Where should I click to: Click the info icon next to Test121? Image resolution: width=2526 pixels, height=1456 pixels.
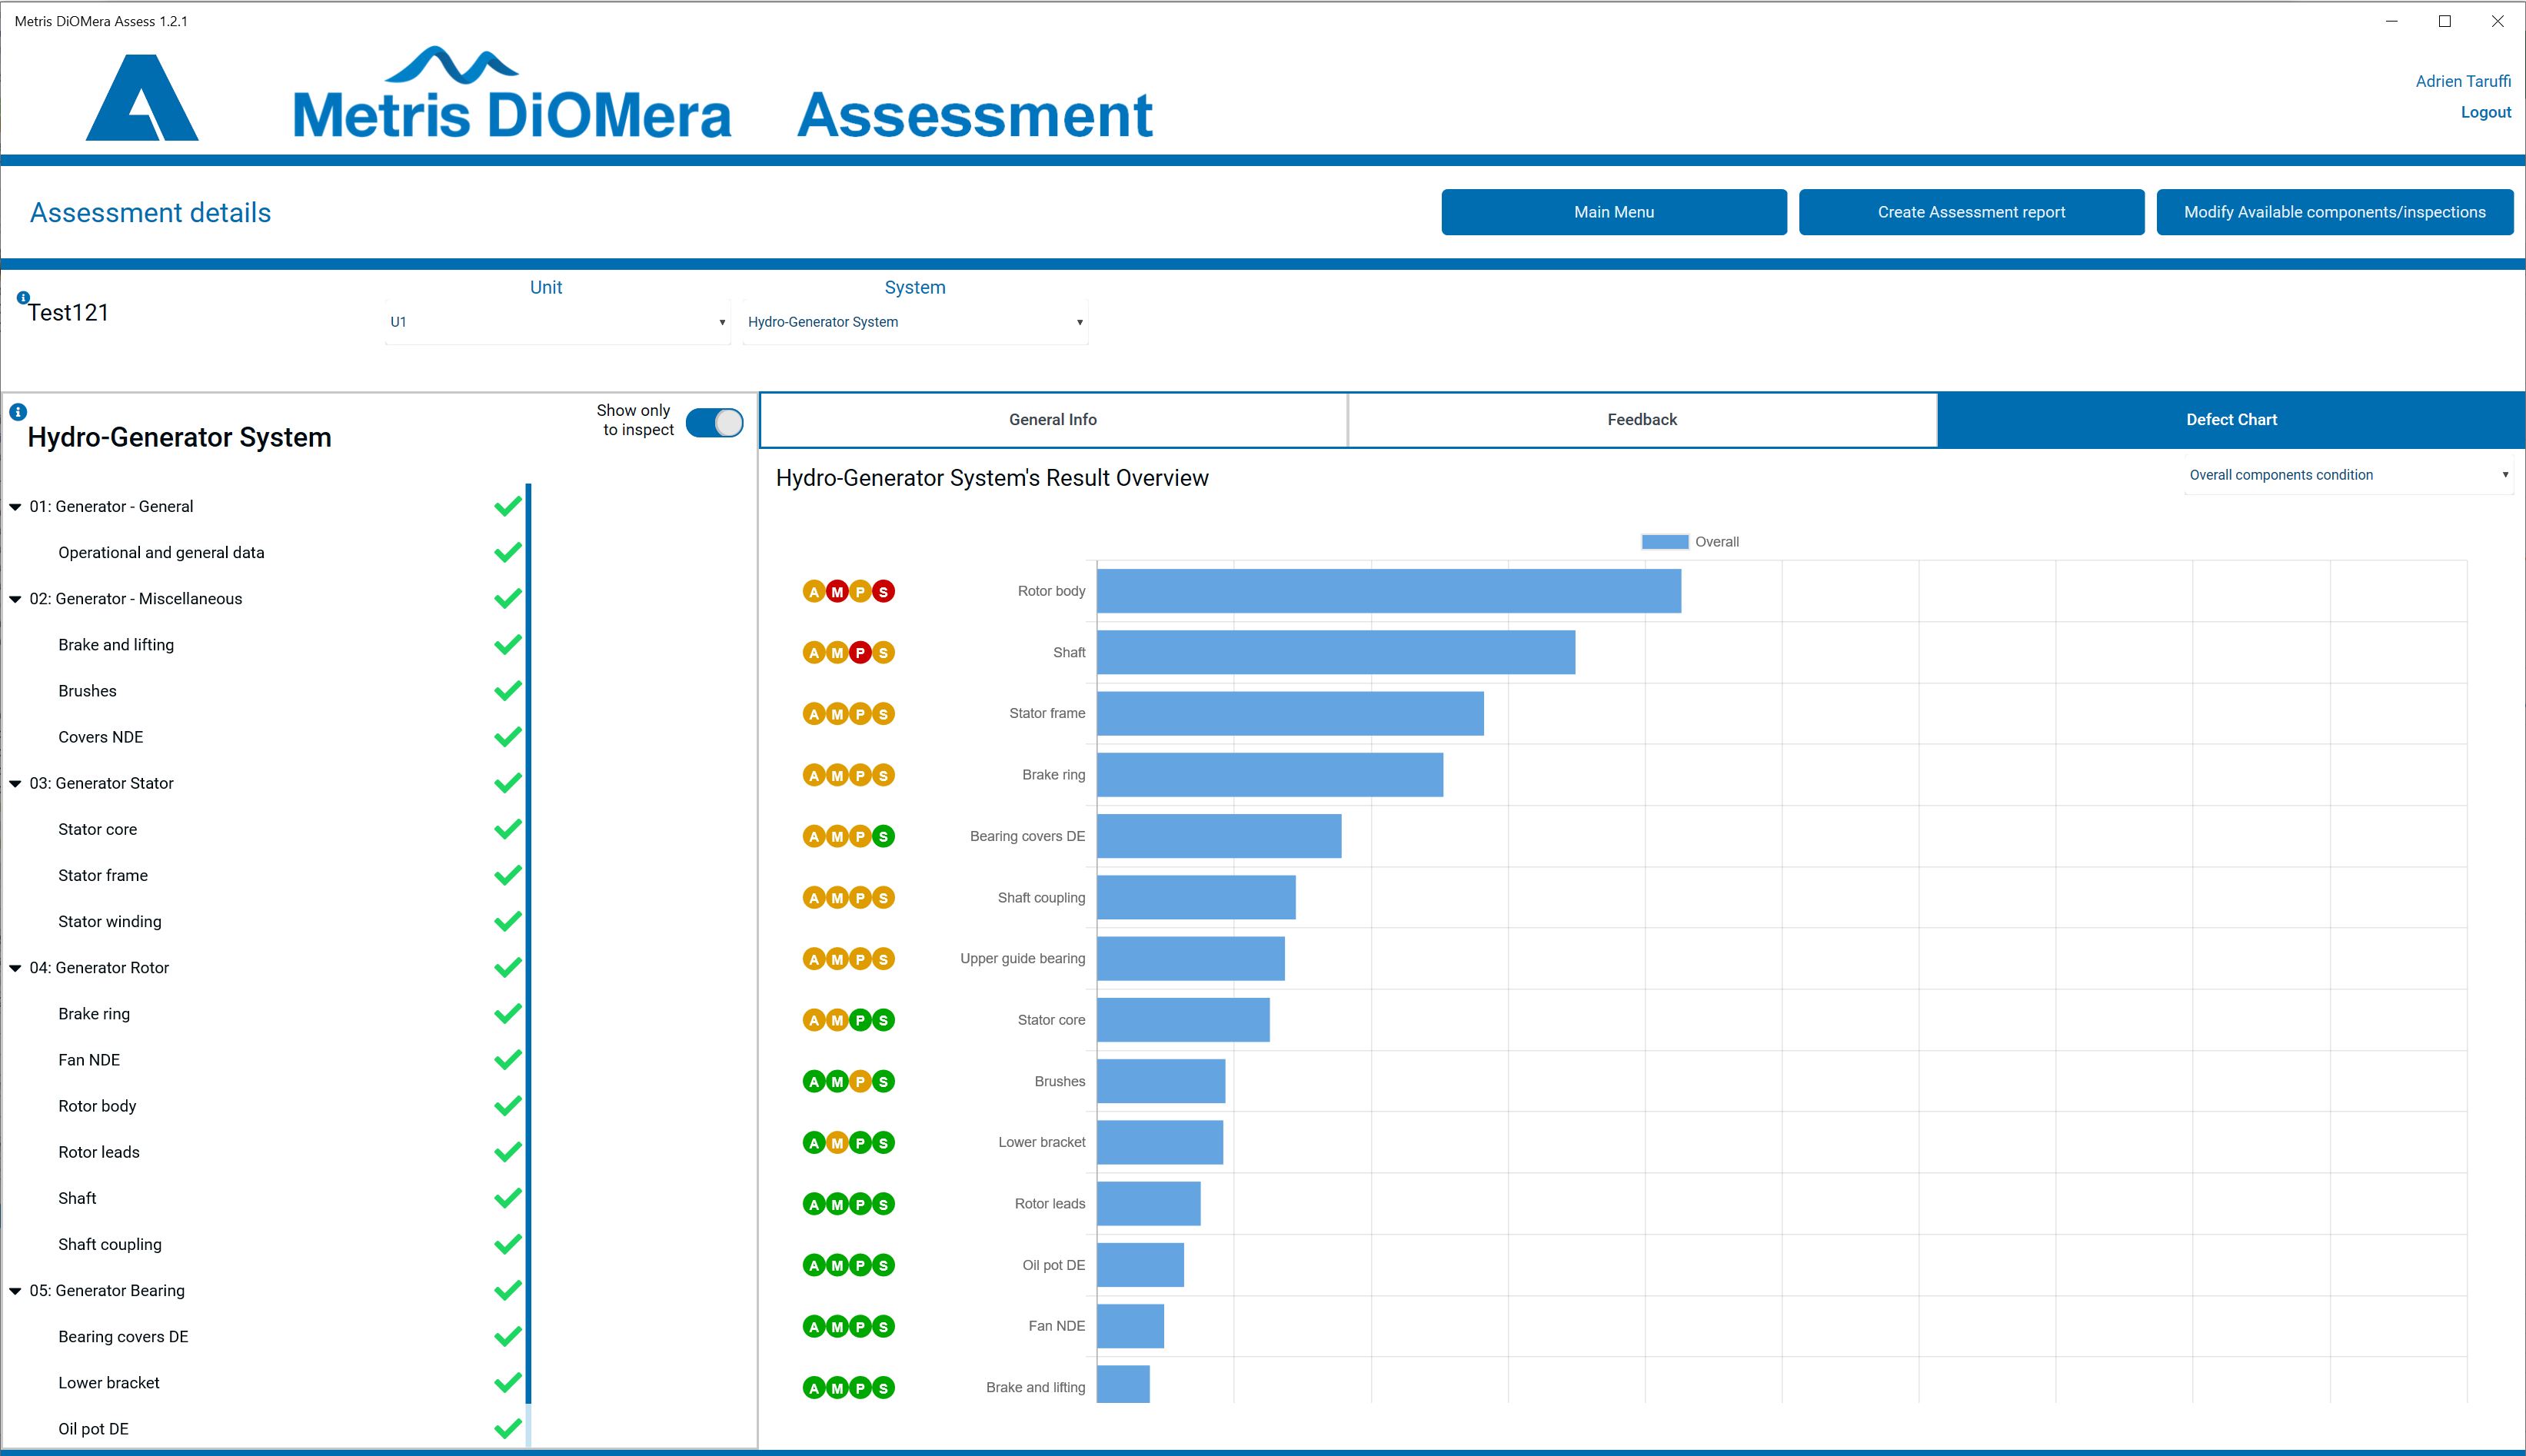[23, 297]
